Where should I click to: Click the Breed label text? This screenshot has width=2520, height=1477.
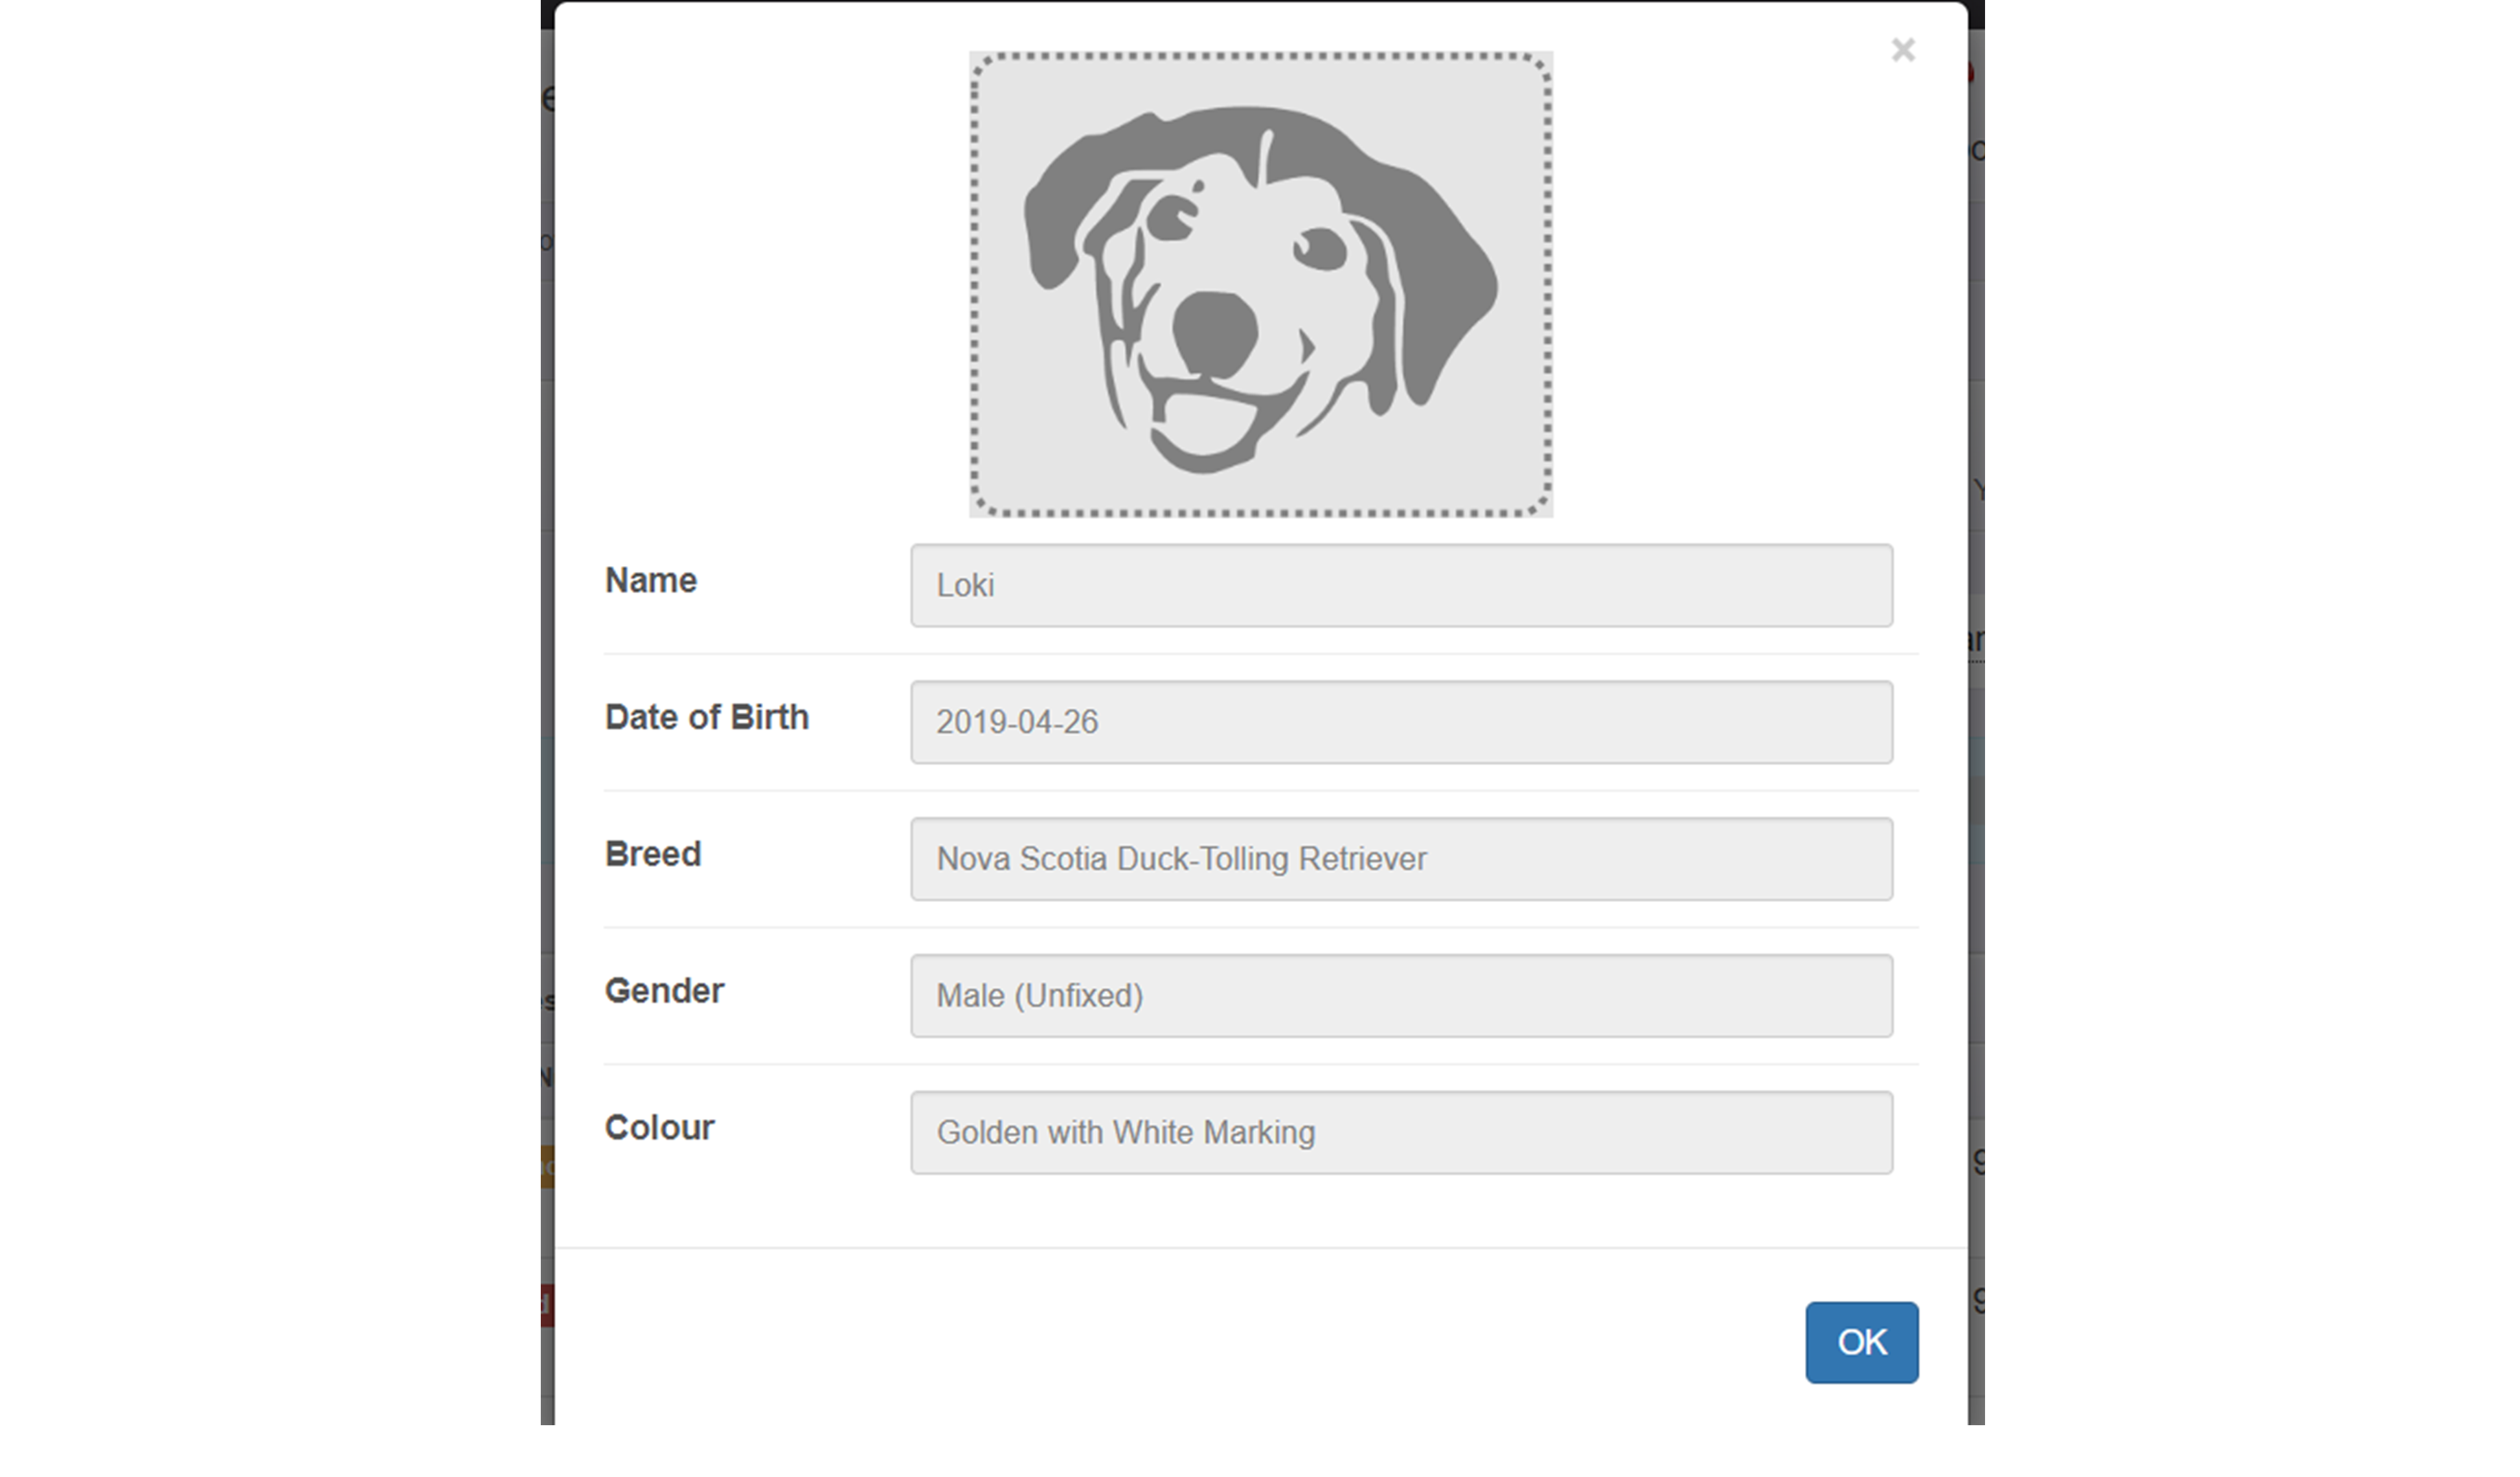tap(653, 854)
